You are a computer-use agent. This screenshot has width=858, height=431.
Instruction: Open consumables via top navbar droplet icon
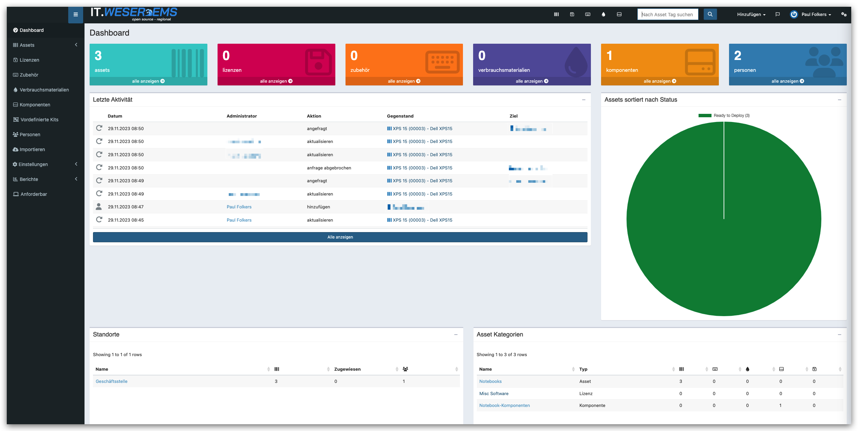point(603,15)
